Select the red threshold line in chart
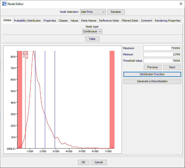Viewport: 185px width, 168px height. [x=25, y=100]
